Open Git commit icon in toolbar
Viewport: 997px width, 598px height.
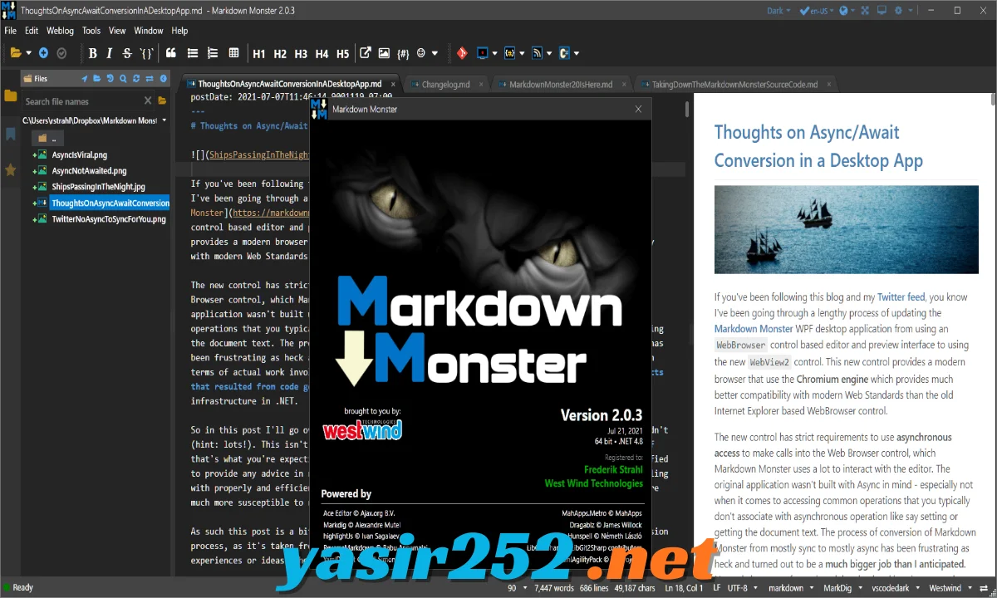point(462,53)
